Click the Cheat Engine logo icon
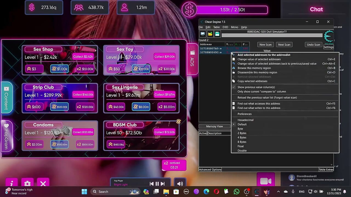 (329, 37)
